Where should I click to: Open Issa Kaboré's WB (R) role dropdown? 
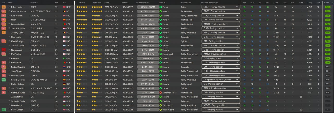221,105
